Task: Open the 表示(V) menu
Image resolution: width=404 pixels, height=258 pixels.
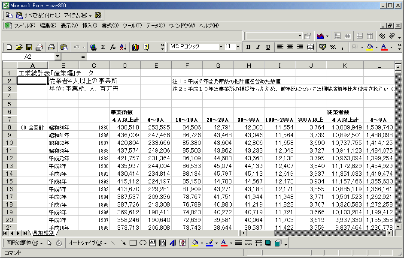Action: pyautogui.click(x=69, y=25)
